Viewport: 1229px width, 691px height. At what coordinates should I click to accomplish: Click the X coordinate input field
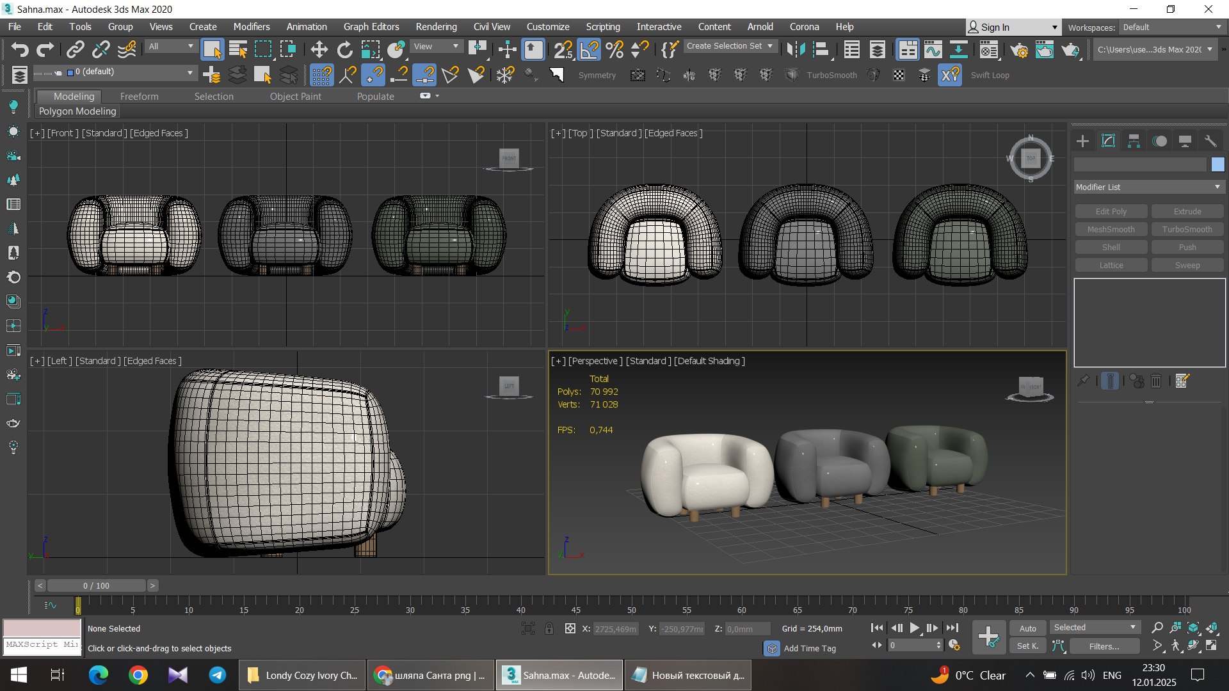pos(615,629)
